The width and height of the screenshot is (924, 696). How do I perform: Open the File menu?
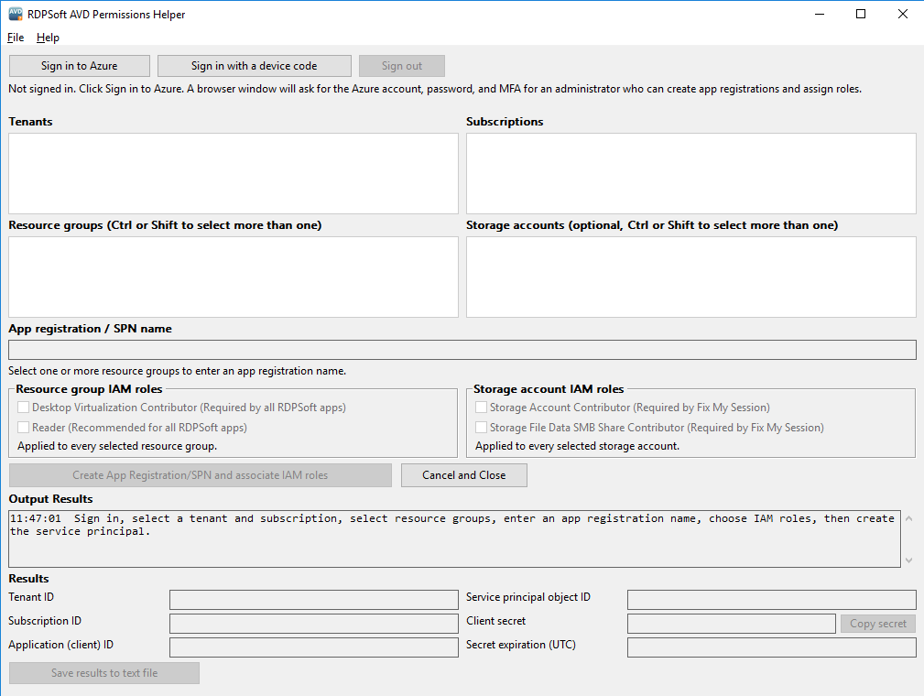click(x=16, y=38)
